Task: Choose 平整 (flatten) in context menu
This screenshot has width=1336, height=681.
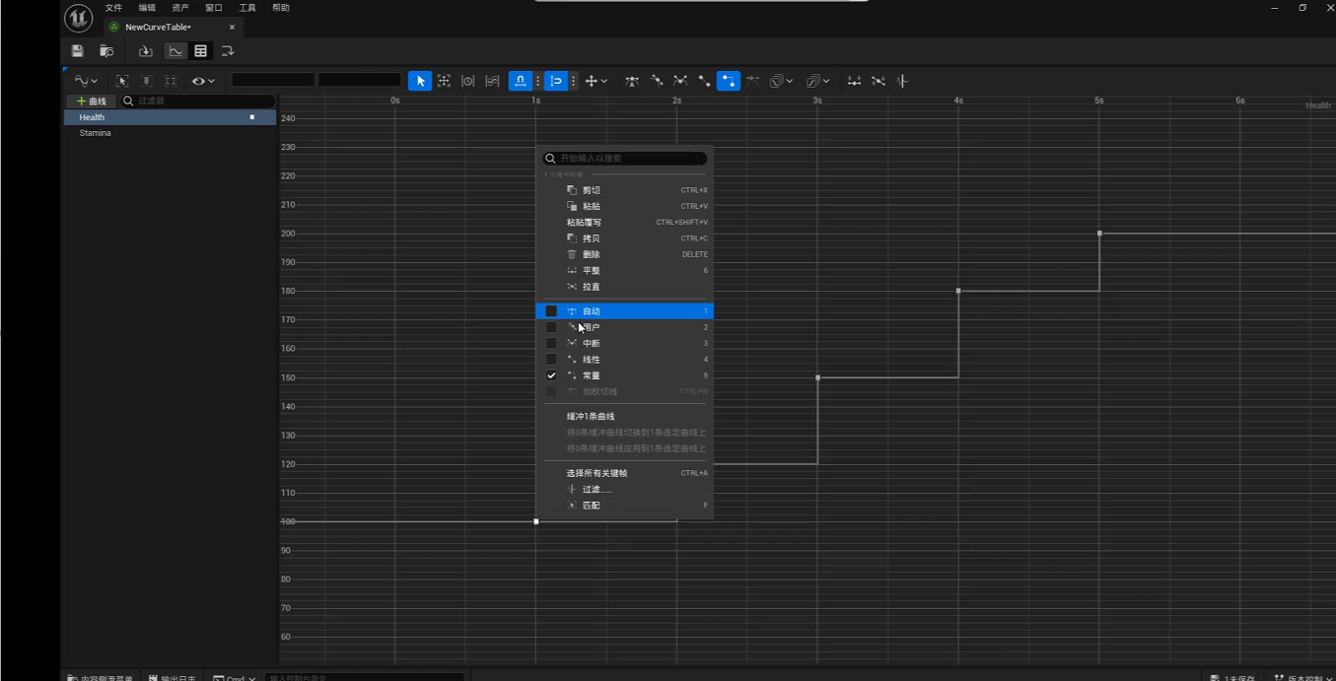Action: 625,271
